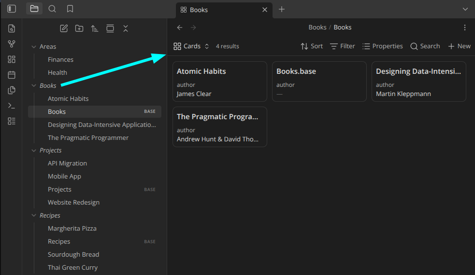Toggle the left sidebar panel icon

click(x=12, y=9)
